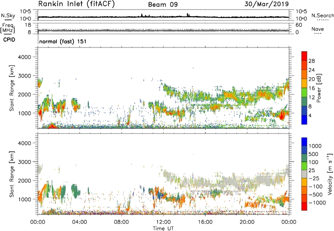Click the '18' frequency axis tick
Viewport: 334px width, 231px height.
[x=28, y=25]
